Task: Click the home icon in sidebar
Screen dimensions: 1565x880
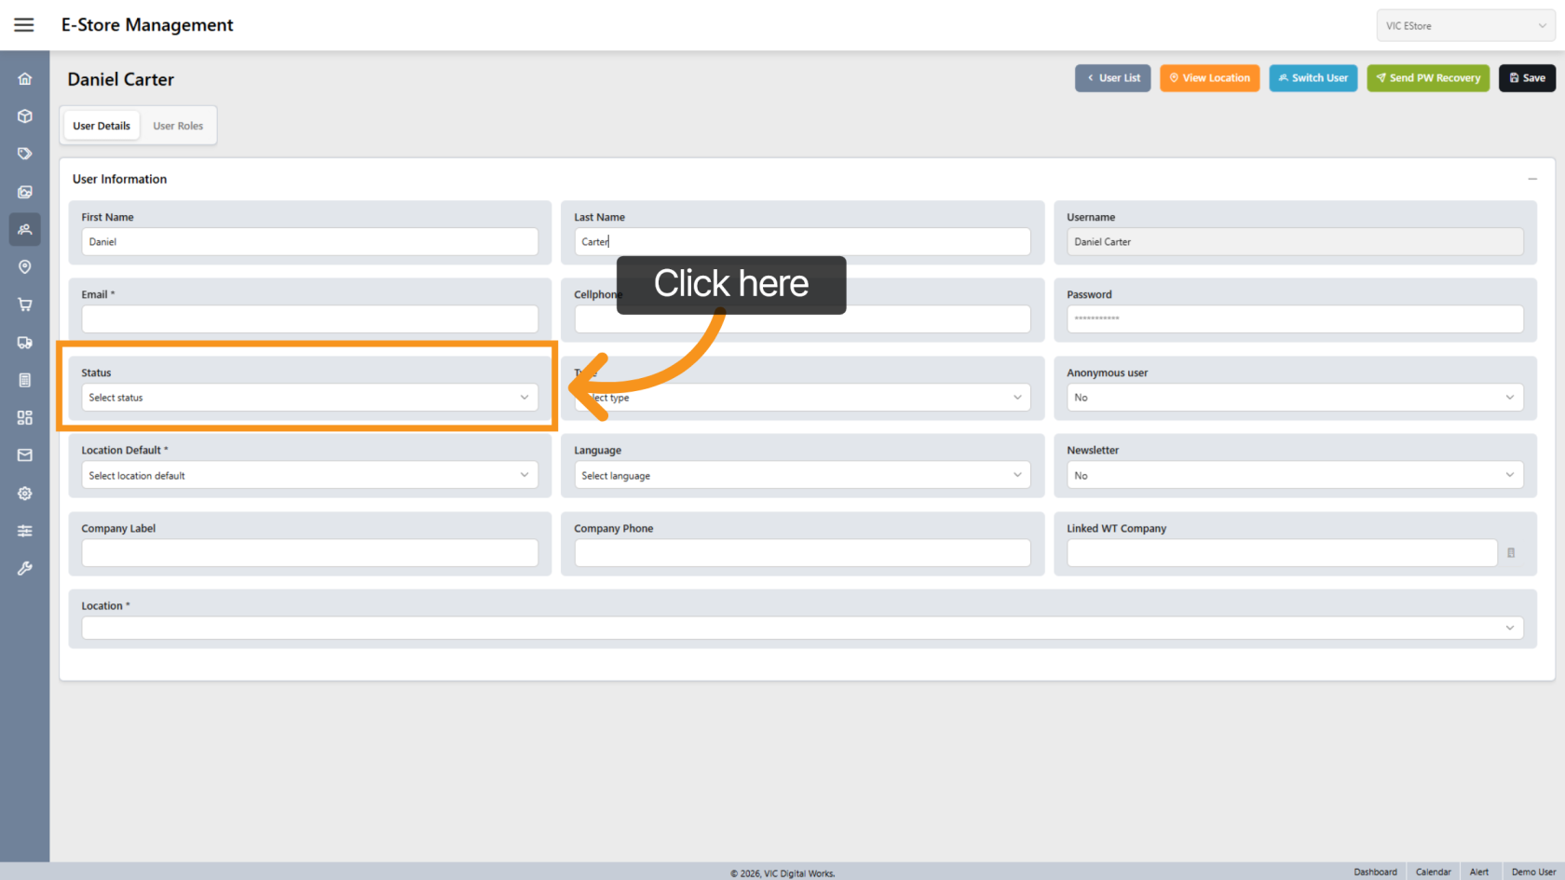Action: pos(25,79)
